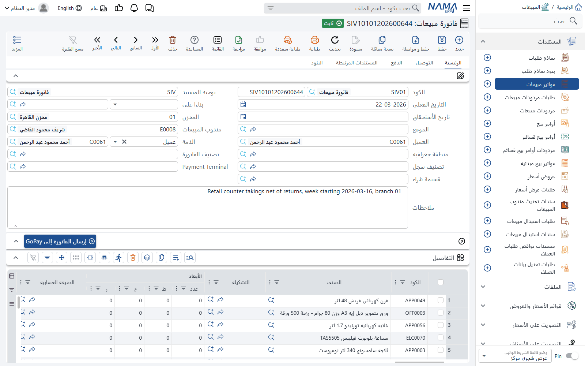Open the البنود tab
585x366 pixels.
(x=317, y=63)
